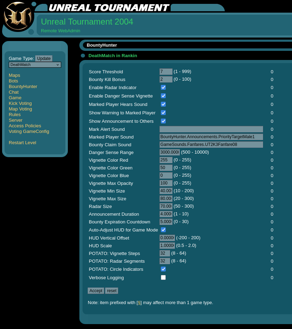Open the Game Type dropdown
The image size is (292, 329).
(x=35, y=65)
